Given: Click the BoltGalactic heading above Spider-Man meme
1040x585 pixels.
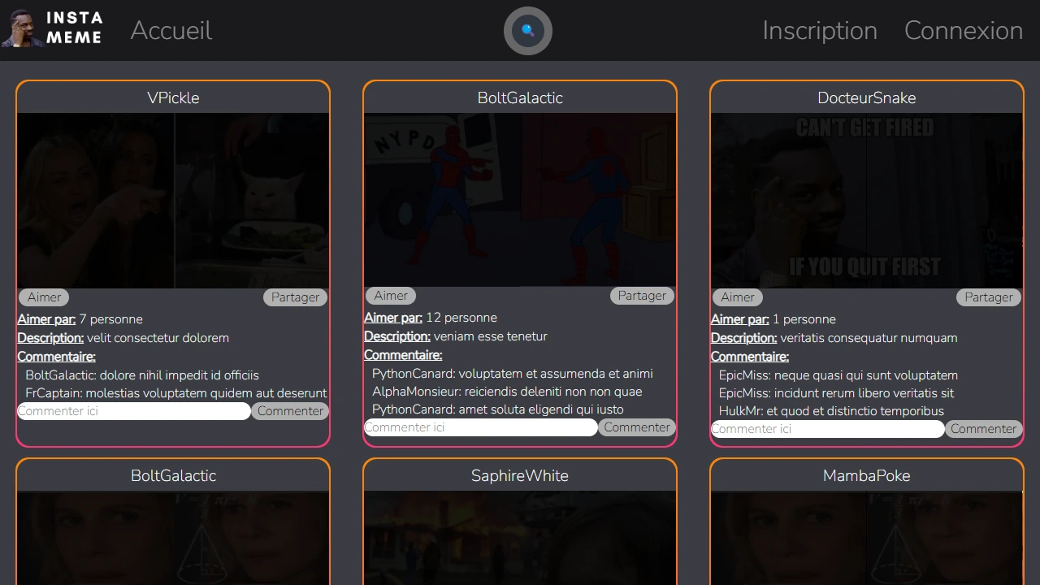Looking at the screenshot, I should pyautogui.click(x=520, y=97).
